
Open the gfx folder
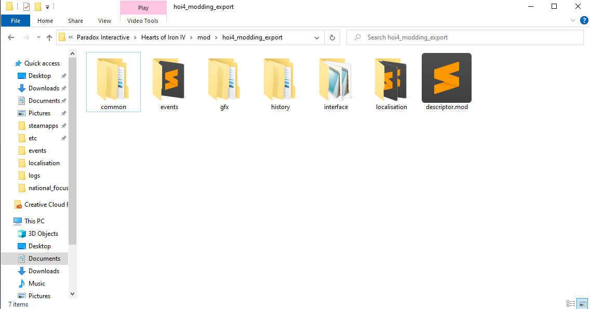(x=224, y=79)
